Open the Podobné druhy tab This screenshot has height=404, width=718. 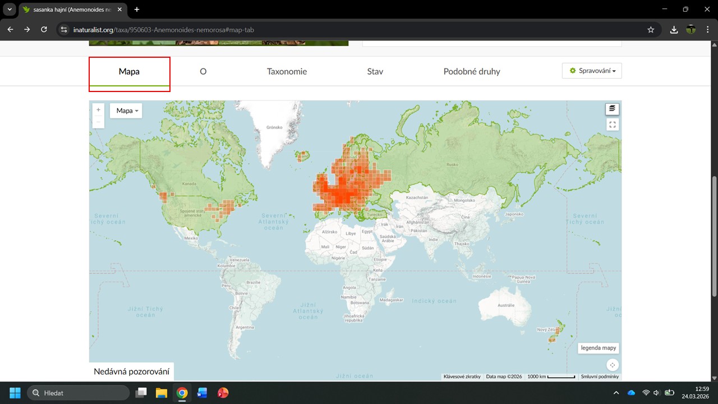(x=471, y=72)
